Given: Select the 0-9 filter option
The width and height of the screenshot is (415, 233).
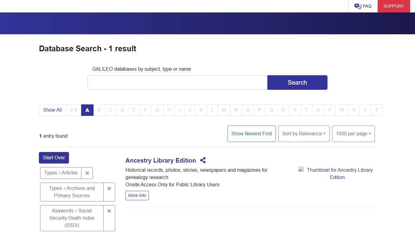Looking at the screenshot, I should click(x=74, y=110).
